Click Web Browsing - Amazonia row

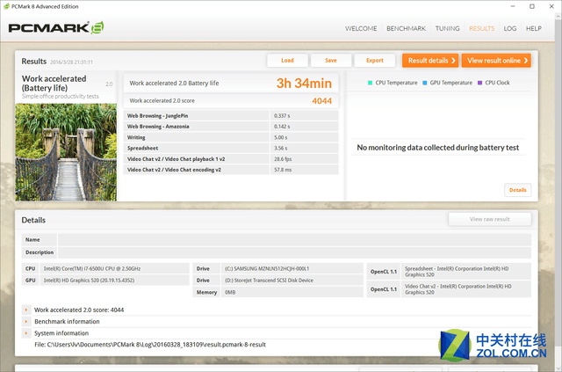point(231,127)
